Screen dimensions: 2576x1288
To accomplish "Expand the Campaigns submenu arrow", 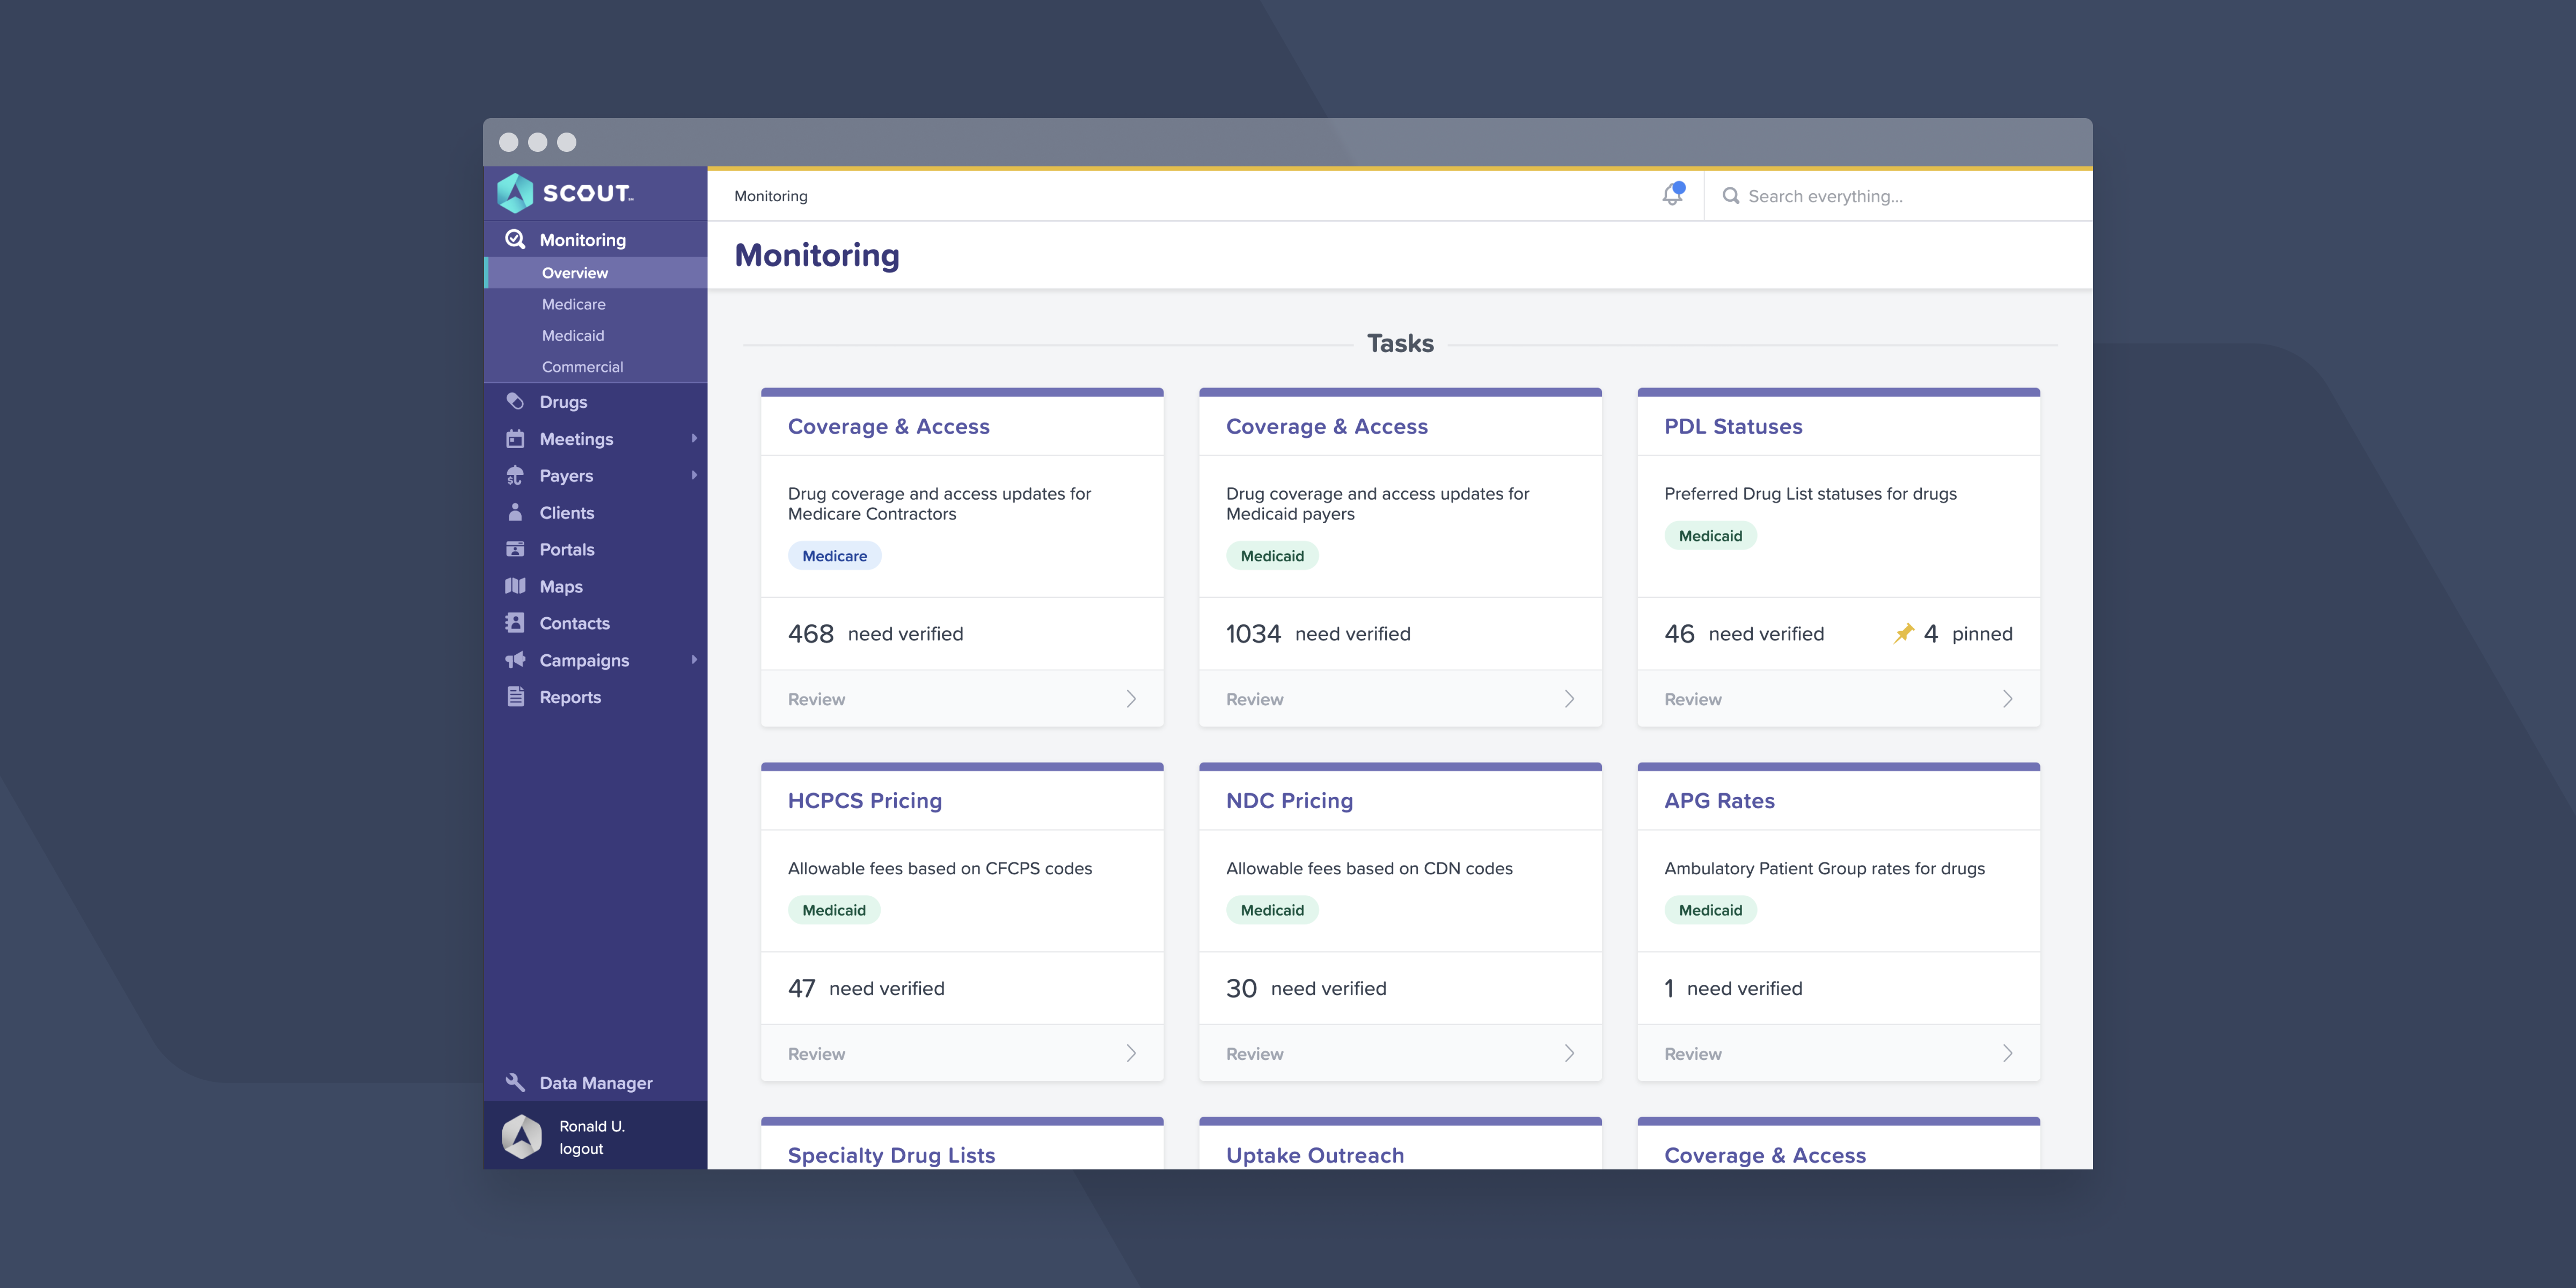I will click(694, 660).
